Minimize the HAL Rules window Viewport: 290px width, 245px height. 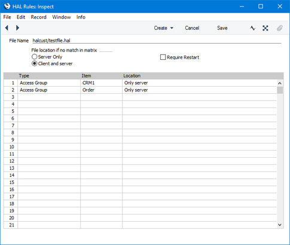242,7
